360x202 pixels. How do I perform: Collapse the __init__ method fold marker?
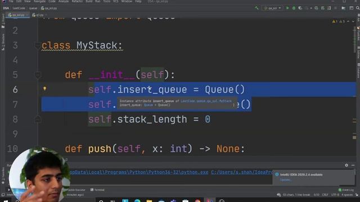click(x=38, y=75)
